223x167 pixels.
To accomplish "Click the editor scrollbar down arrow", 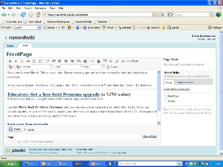I will [x=159, y=123].
